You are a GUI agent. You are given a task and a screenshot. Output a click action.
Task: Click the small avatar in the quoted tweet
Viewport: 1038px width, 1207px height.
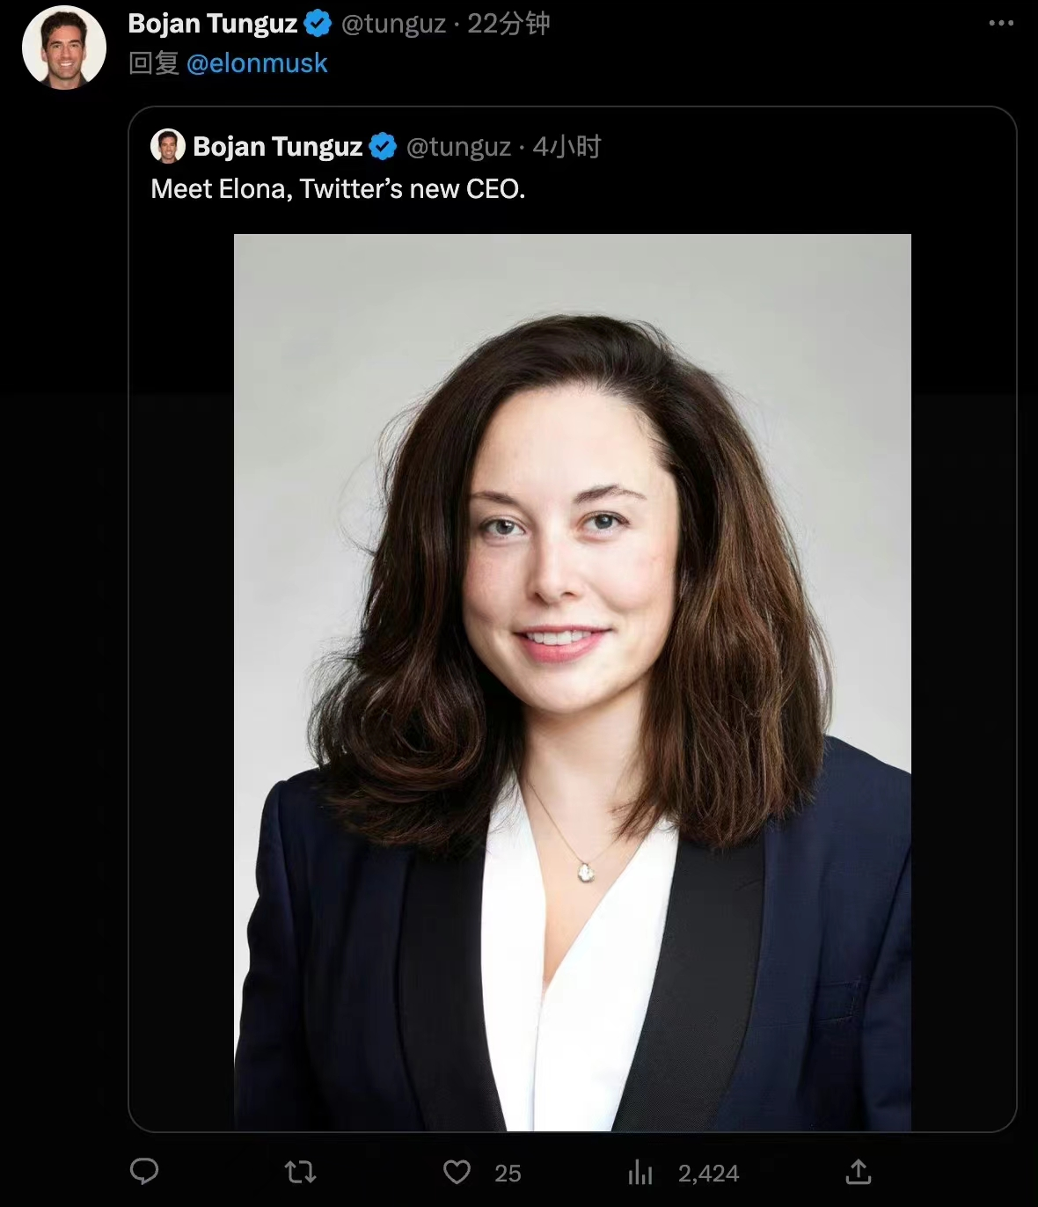pos(168,146)
